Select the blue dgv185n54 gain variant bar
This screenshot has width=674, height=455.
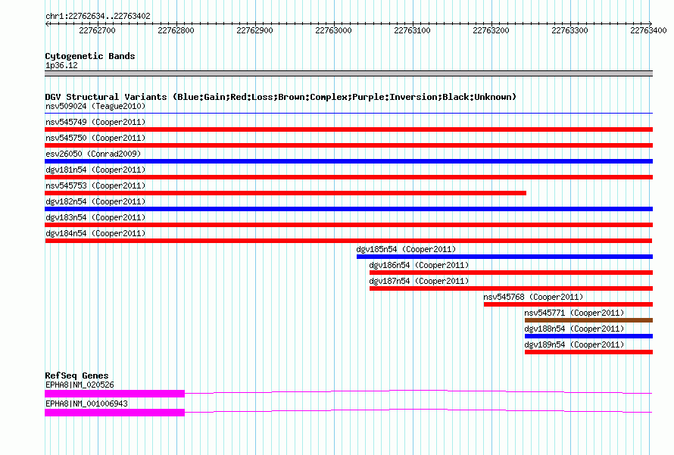pyautogui.click(x=504, y=257)
